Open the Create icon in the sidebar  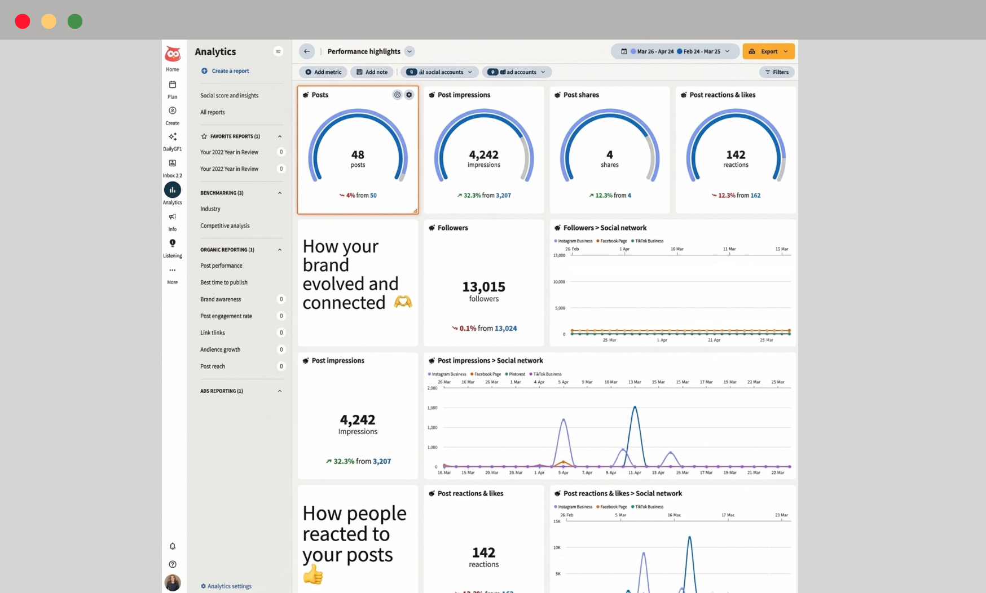pos(173,112)
